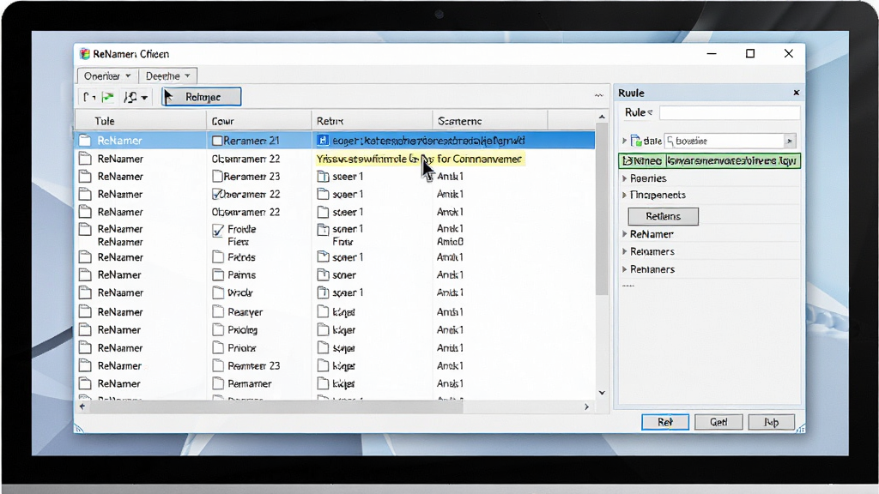Open dropdown arrow beside third toolbar icon
The width and height of the screenshot is (879, 494).
point(144,98)
